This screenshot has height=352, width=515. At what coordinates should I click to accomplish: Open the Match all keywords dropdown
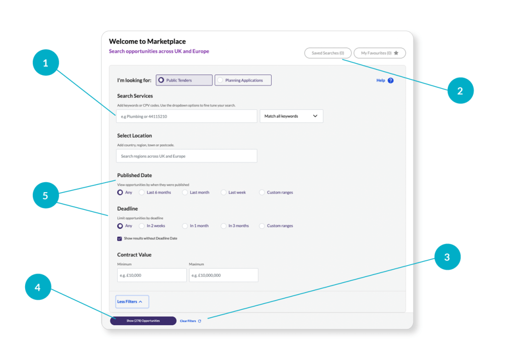coord(291,116)
